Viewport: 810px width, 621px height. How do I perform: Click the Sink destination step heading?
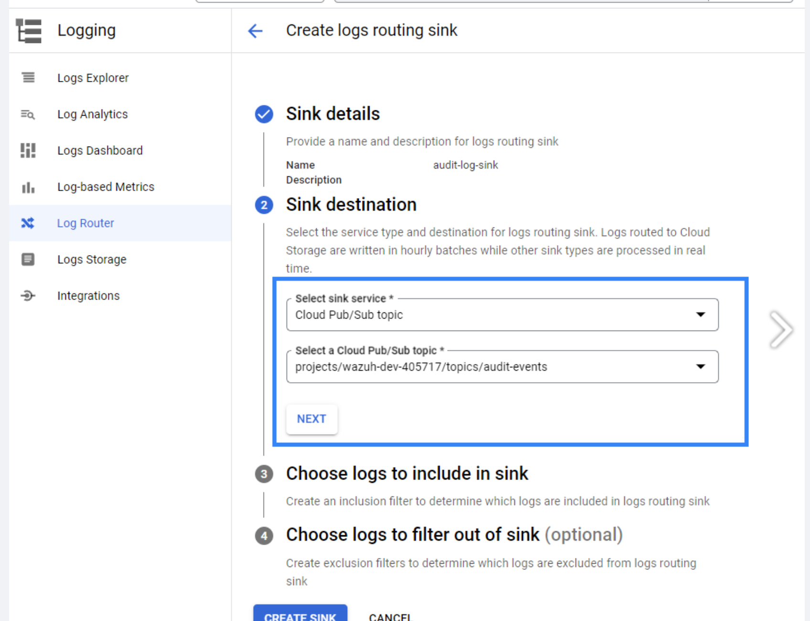pos(351,205)
